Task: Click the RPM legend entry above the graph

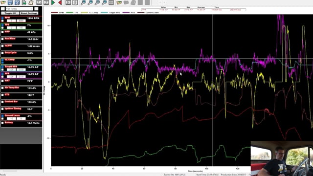Action: click(x=58, y=13)
